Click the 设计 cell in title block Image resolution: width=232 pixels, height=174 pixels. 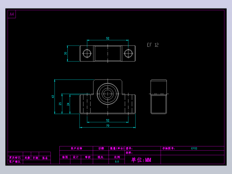coord(76,157)
